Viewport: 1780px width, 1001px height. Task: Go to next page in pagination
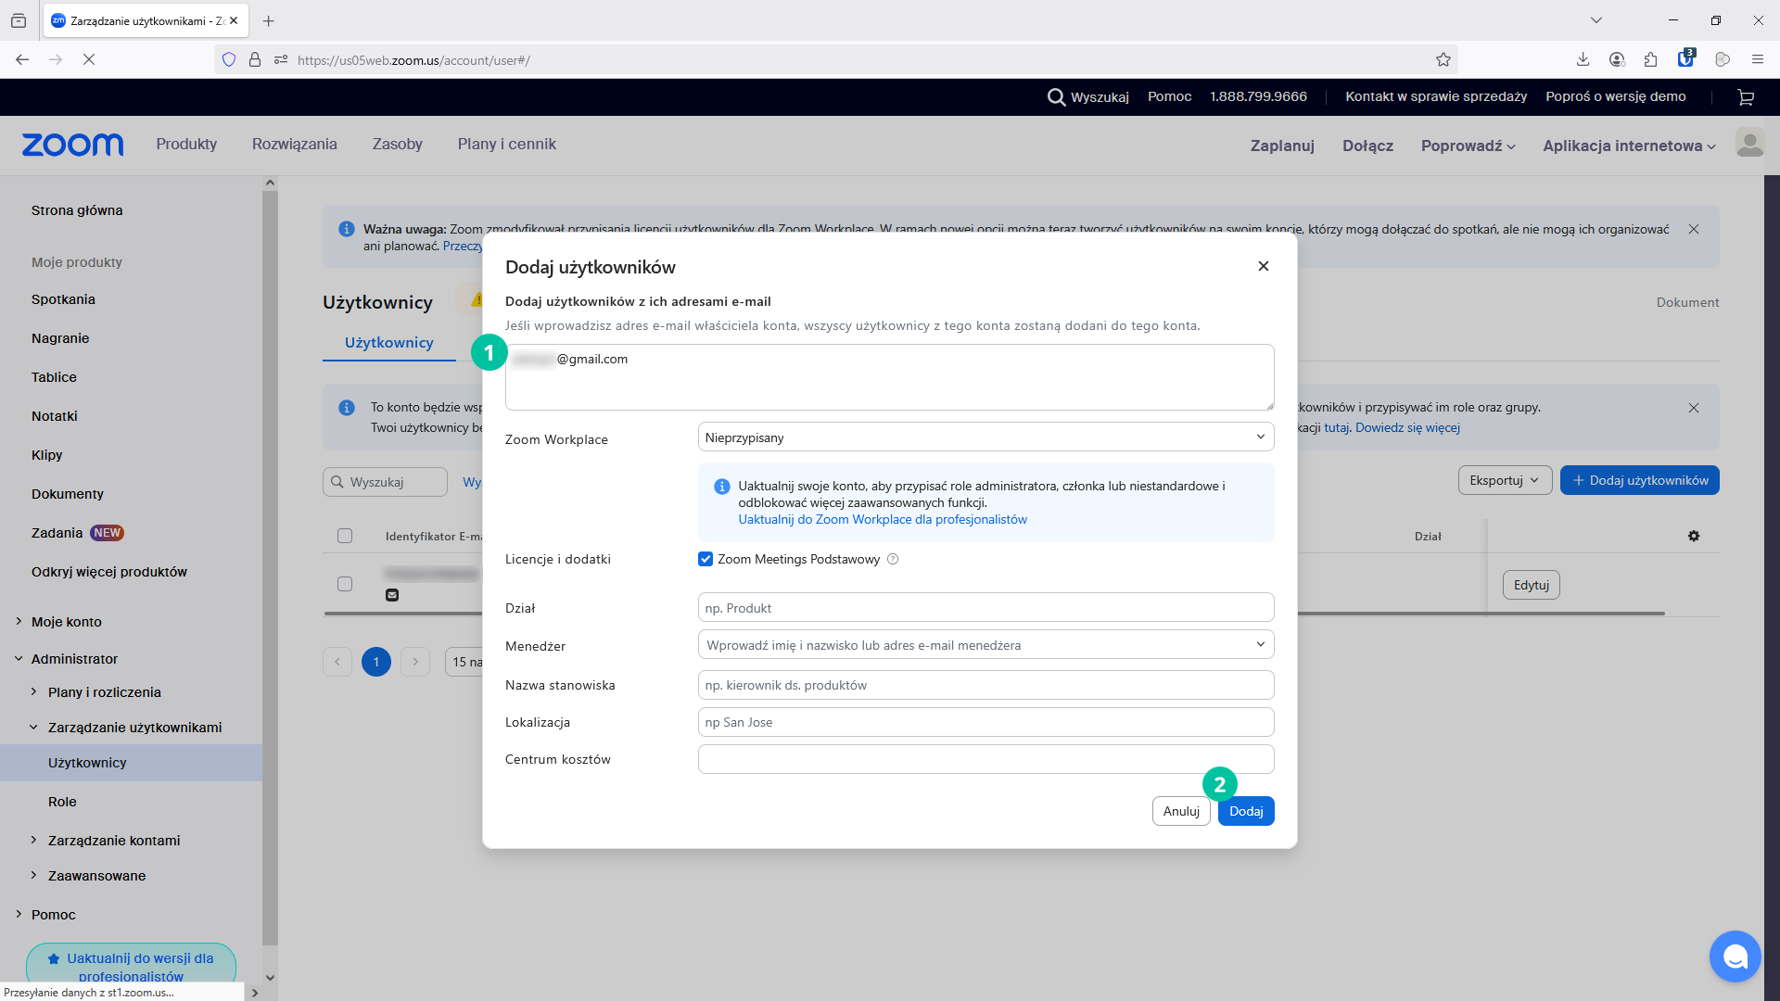tap(415, 662)
